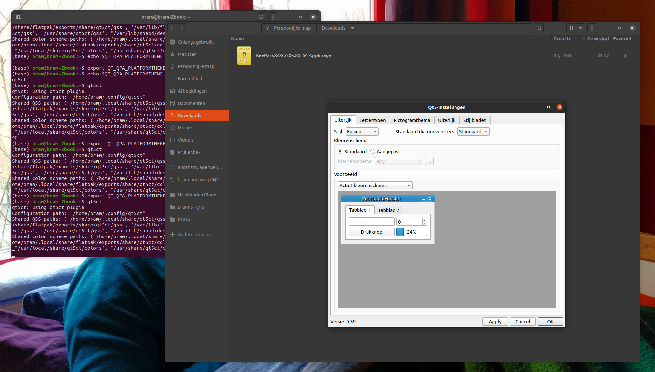Open the Actief kleurenschema preview dropdown
Image resolution: width=655 pixels, height=372 pixels.
click(x=375, y=185)
